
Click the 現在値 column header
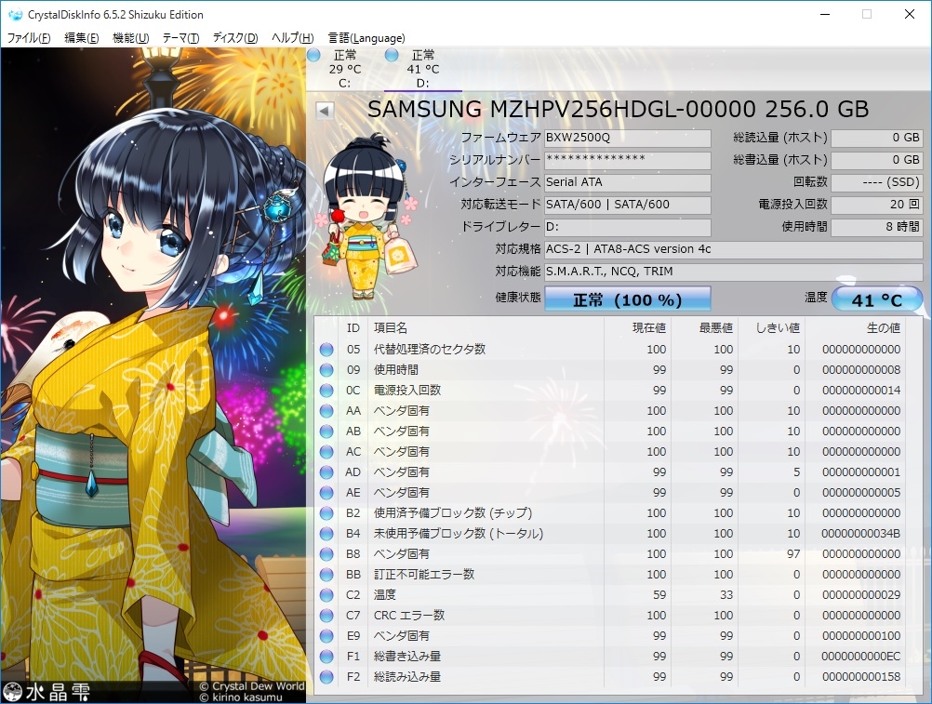tap(638, 328)
